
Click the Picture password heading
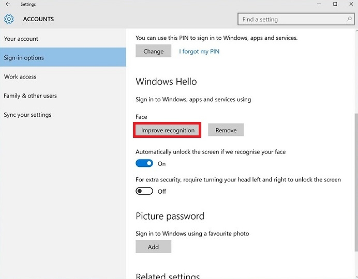coord(170,216)
